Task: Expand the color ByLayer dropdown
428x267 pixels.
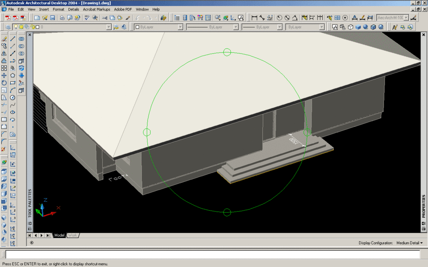Action: click(x=180, y=27)
